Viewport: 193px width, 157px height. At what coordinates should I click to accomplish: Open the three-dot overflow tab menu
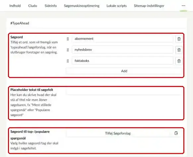pyautogui.click(x=183, y=6)
